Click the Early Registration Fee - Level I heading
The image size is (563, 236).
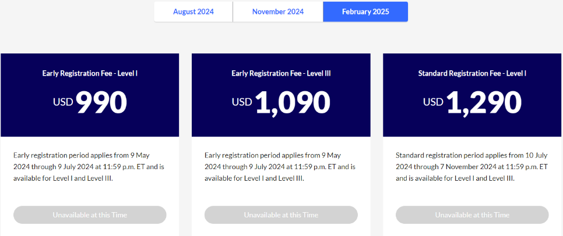pos(90,73)
